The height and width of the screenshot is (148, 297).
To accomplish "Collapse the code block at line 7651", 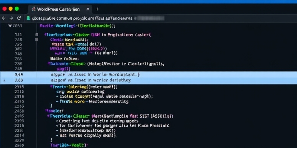I will click(x=10, y=26).
